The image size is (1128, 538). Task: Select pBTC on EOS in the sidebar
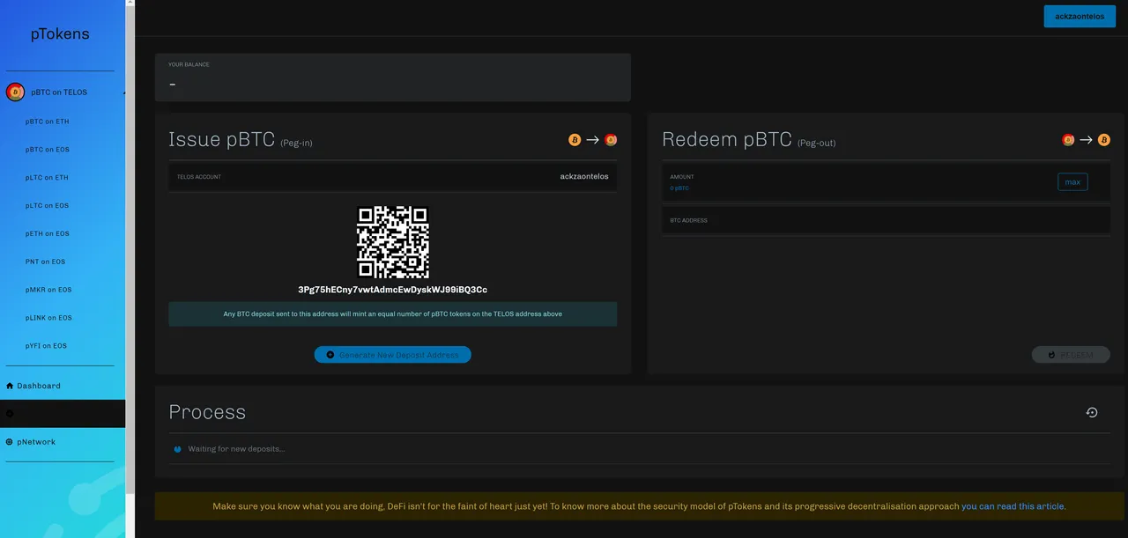(48, 150)
